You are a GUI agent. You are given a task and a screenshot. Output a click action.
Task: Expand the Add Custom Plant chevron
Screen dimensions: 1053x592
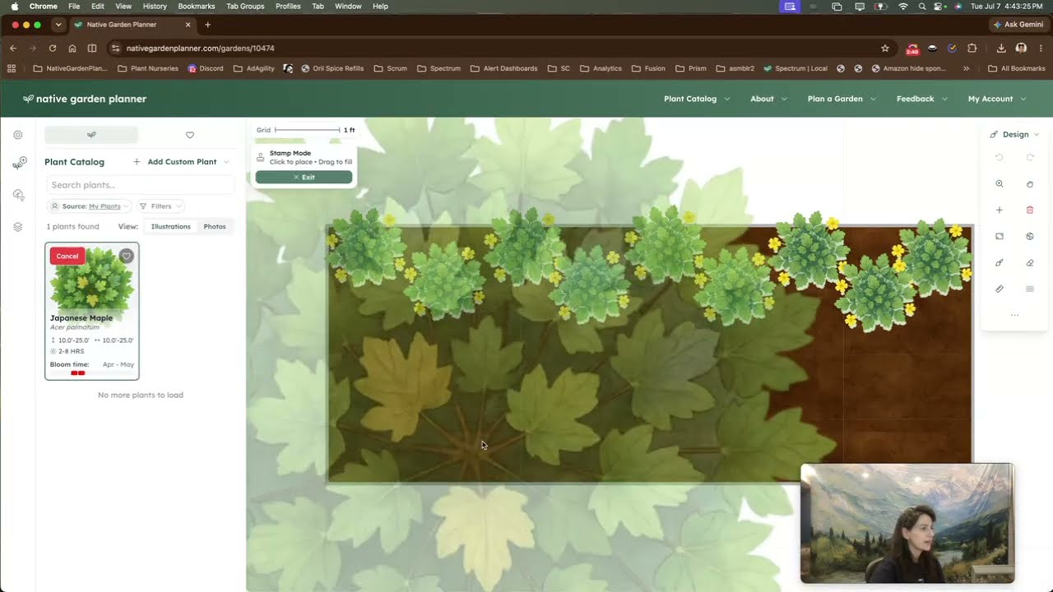(x=226, y=162)
